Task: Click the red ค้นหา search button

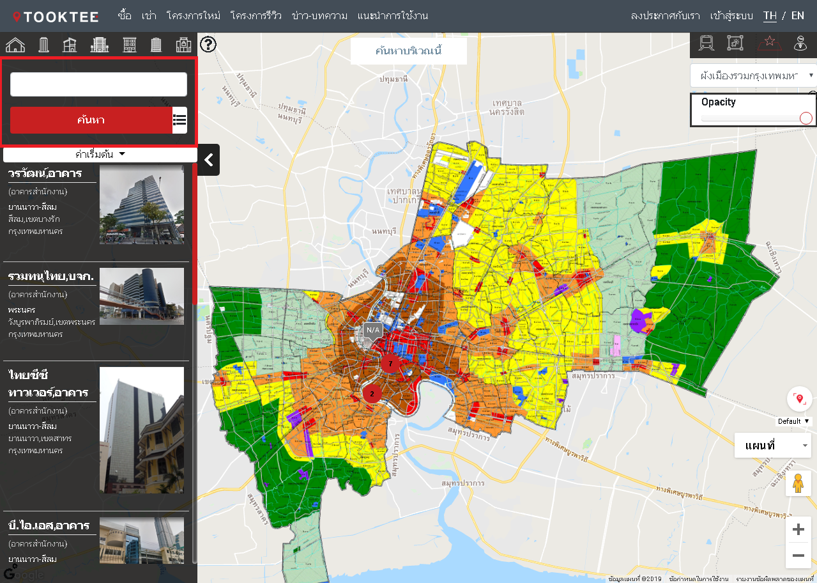Action: (91, 120)
